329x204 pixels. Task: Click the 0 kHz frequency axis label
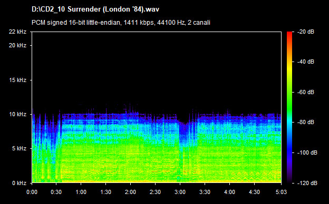19,183
